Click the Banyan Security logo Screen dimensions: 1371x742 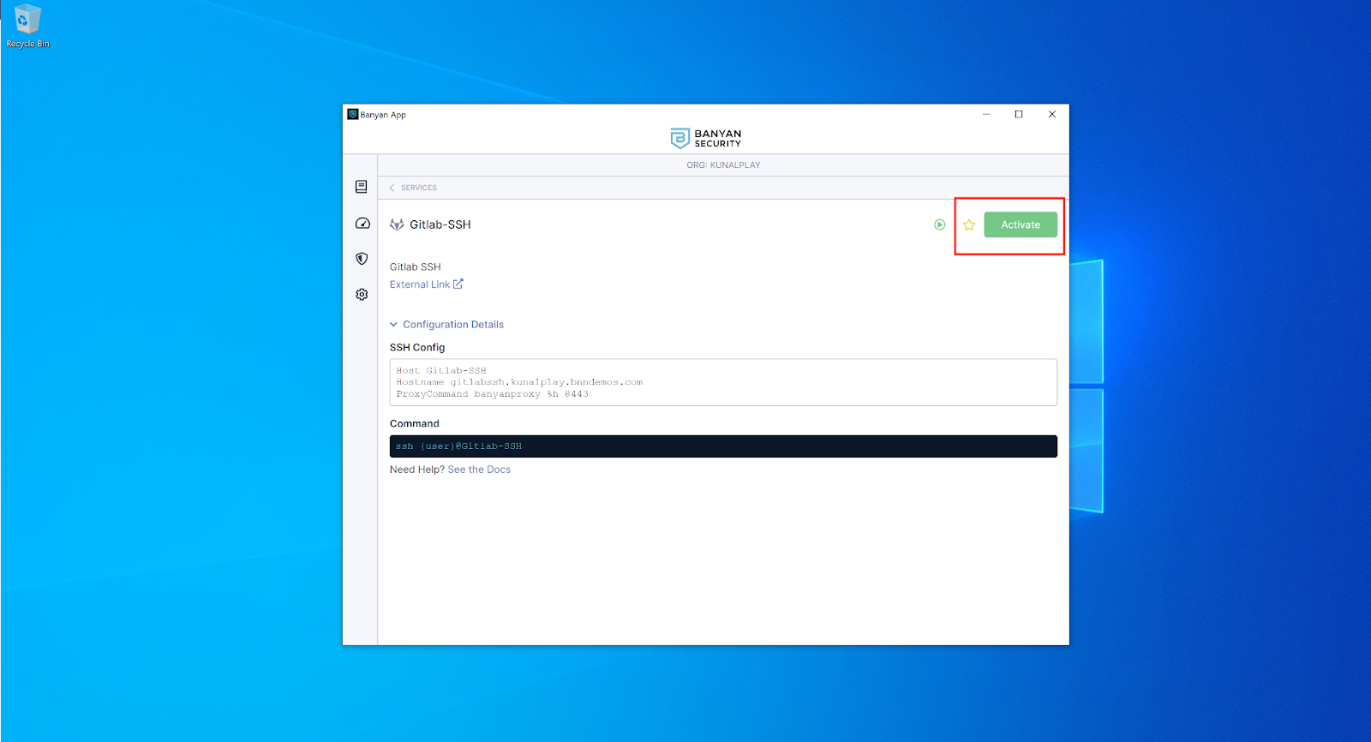706,138
